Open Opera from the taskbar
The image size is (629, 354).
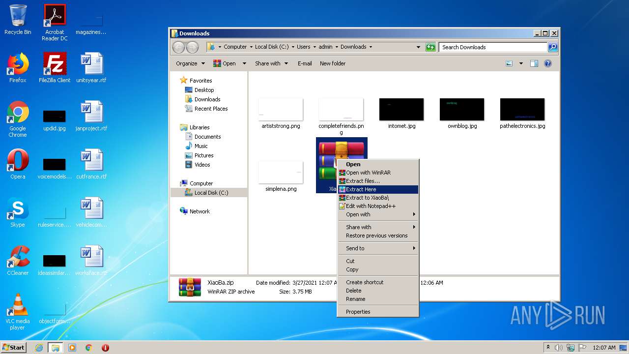[x=105, y=348]
